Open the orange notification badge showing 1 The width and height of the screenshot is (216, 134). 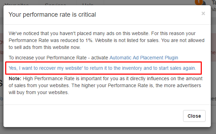click(199, 2)
